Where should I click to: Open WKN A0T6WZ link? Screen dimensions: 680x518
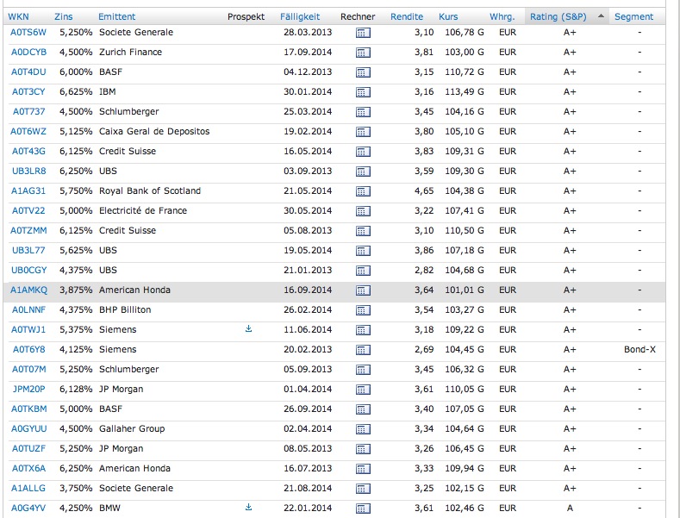pos(28,132)
